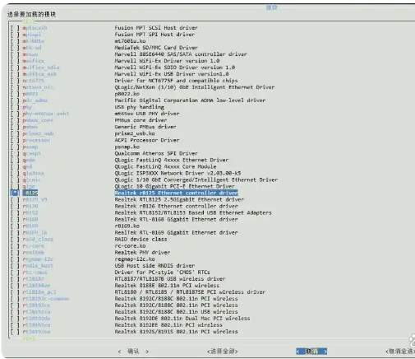This screenshot has height=359, width=415.
Task: Select 'Realtek 8192C/8188C 802.11n USB wireless' text
Action: [x=176, y=311]
